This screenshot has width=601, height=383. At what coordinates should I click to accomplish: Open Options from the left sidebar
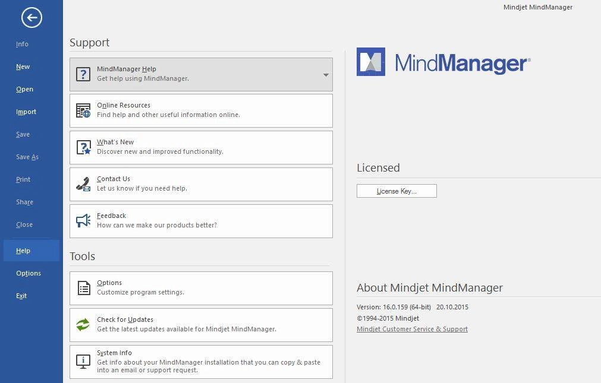(29, 274)
